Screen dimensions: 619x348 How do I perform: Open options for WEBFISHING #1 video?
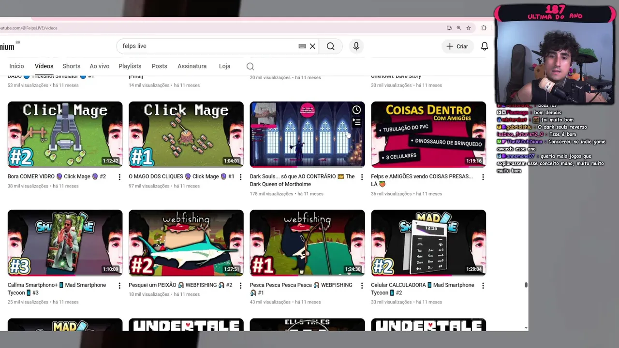coord(362,286)
